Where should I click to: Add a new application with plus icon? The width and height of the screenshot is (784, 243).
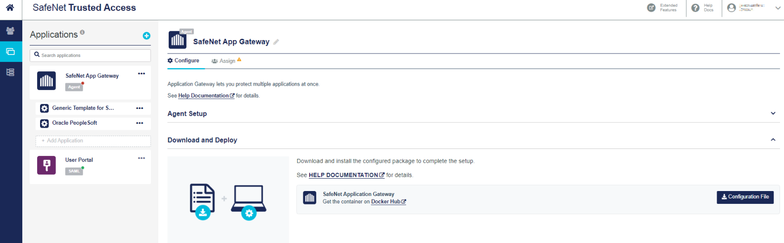click(x=146, y=36)
